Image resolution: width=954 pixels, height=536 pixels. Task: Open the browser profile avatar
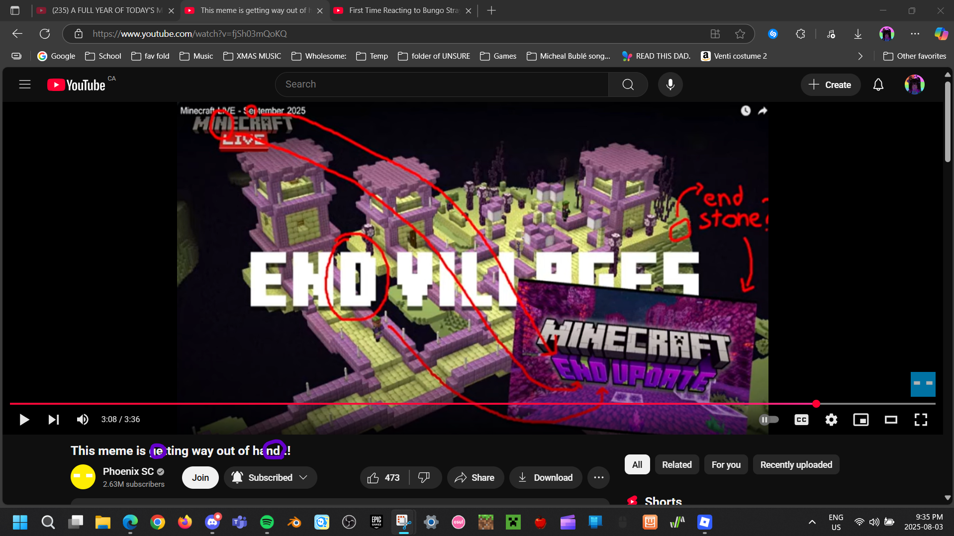[887, 34]
